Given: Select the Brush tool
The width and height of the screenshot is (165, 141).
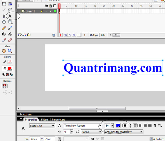Looking at the screenshot, I should click(10, 28).
